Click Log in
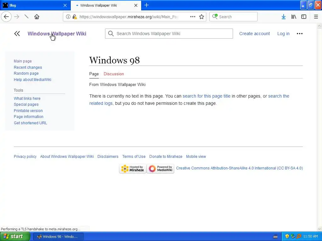 (x=283, y=34)
